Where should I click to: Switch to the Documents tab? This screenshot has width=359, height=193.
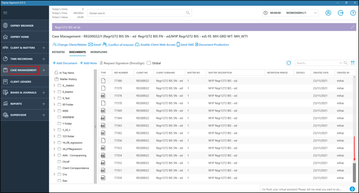(78, 52)
